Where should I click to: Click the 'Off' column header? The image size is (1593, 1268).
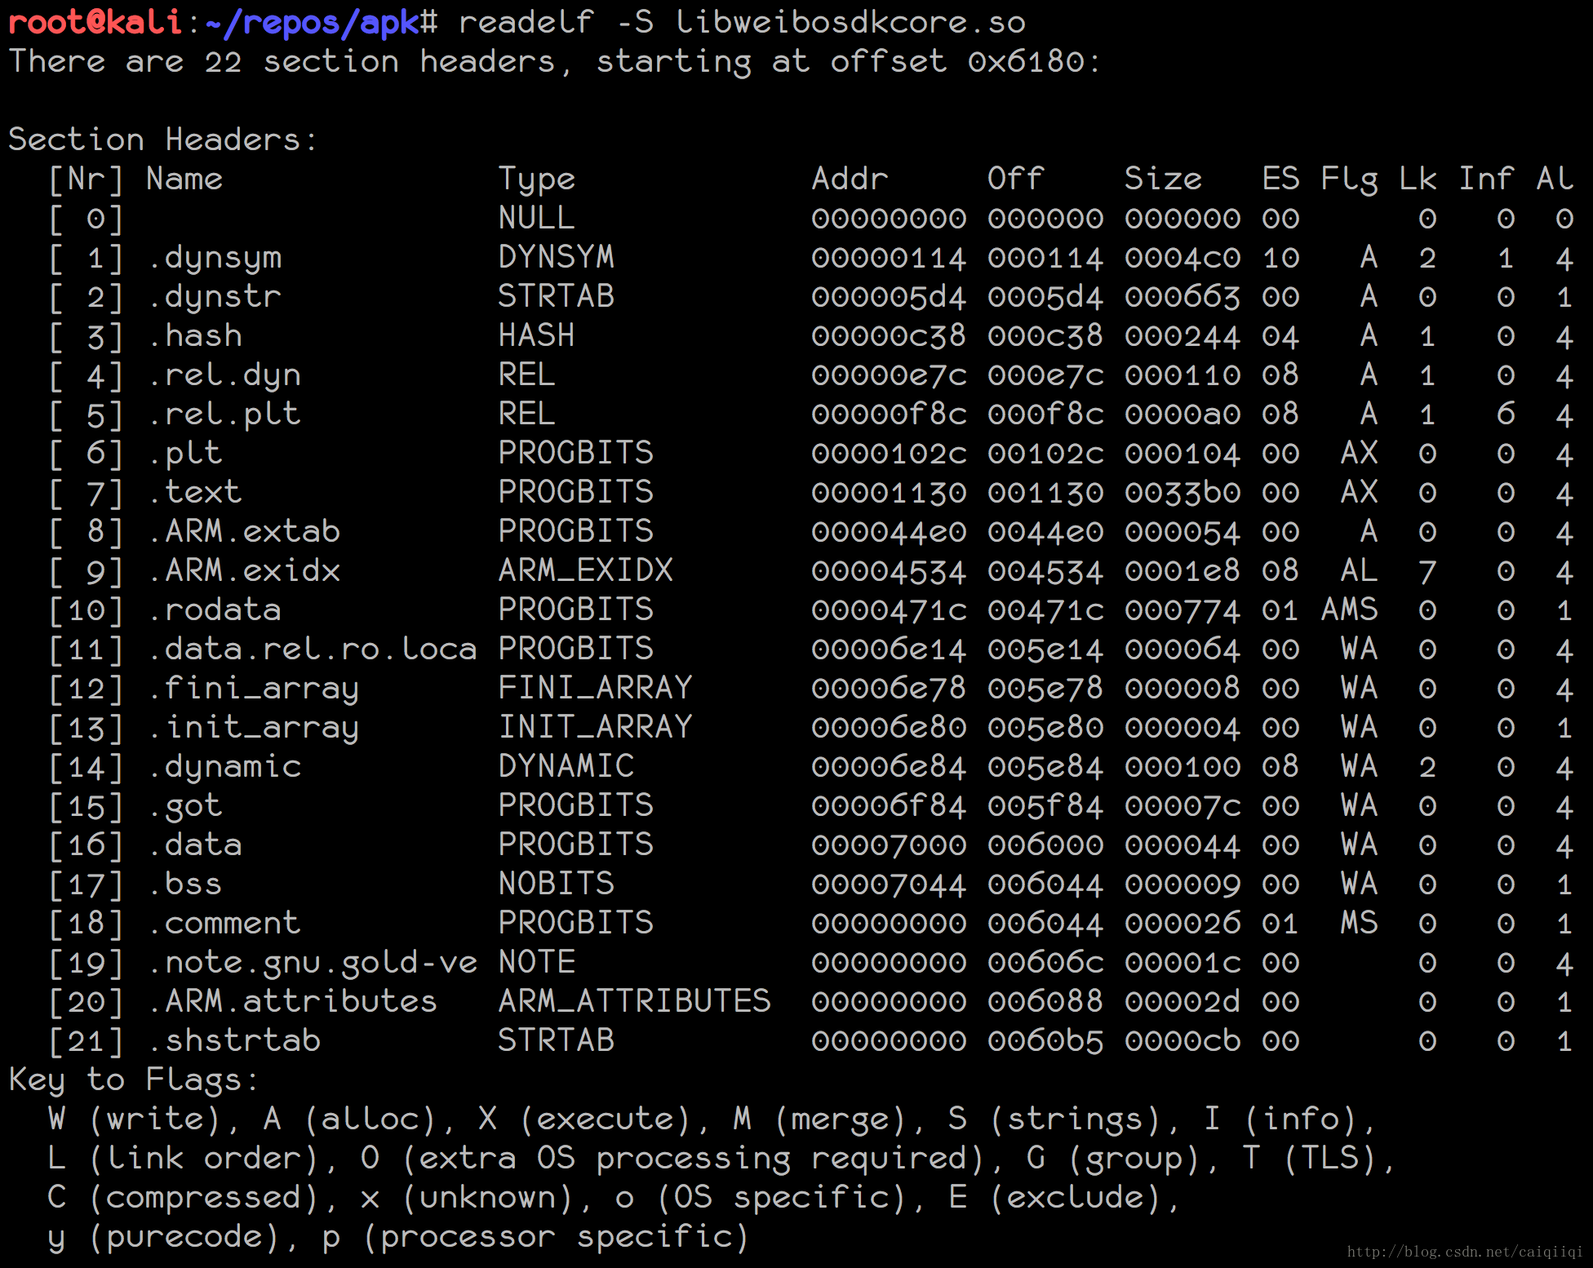point(1015,179)
